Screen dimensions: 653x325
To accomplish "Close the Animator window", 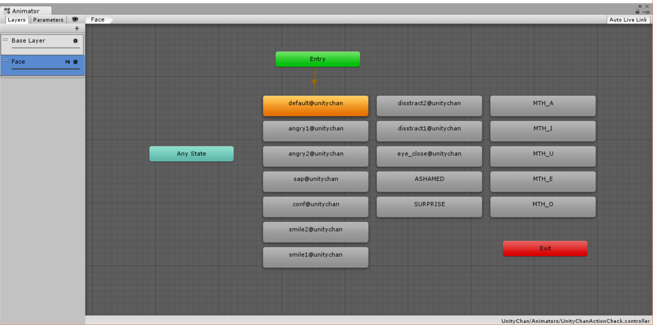I will [x=648, y=6].
